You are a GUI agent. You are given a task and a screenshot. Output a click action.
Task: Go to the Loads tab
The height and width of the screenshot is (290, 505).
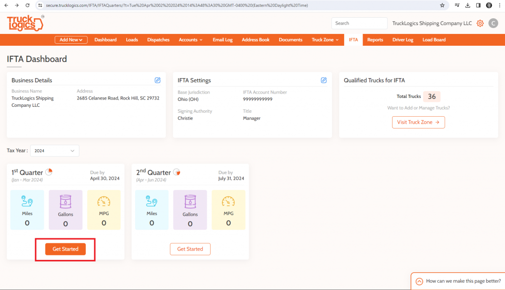point(132,39)
